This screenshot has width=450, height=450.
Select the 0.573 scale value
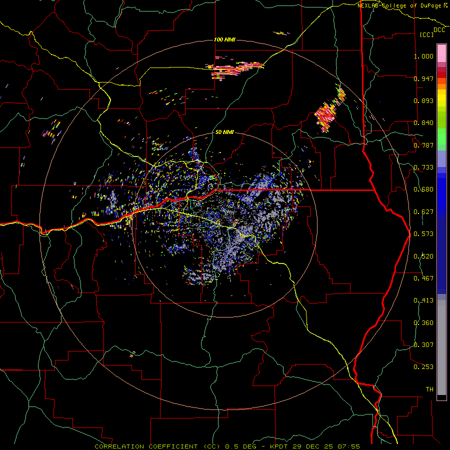[423, 234]
